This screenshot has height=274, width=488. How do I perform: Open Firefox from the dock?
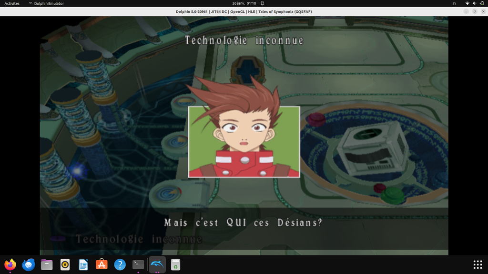(10, 264)
